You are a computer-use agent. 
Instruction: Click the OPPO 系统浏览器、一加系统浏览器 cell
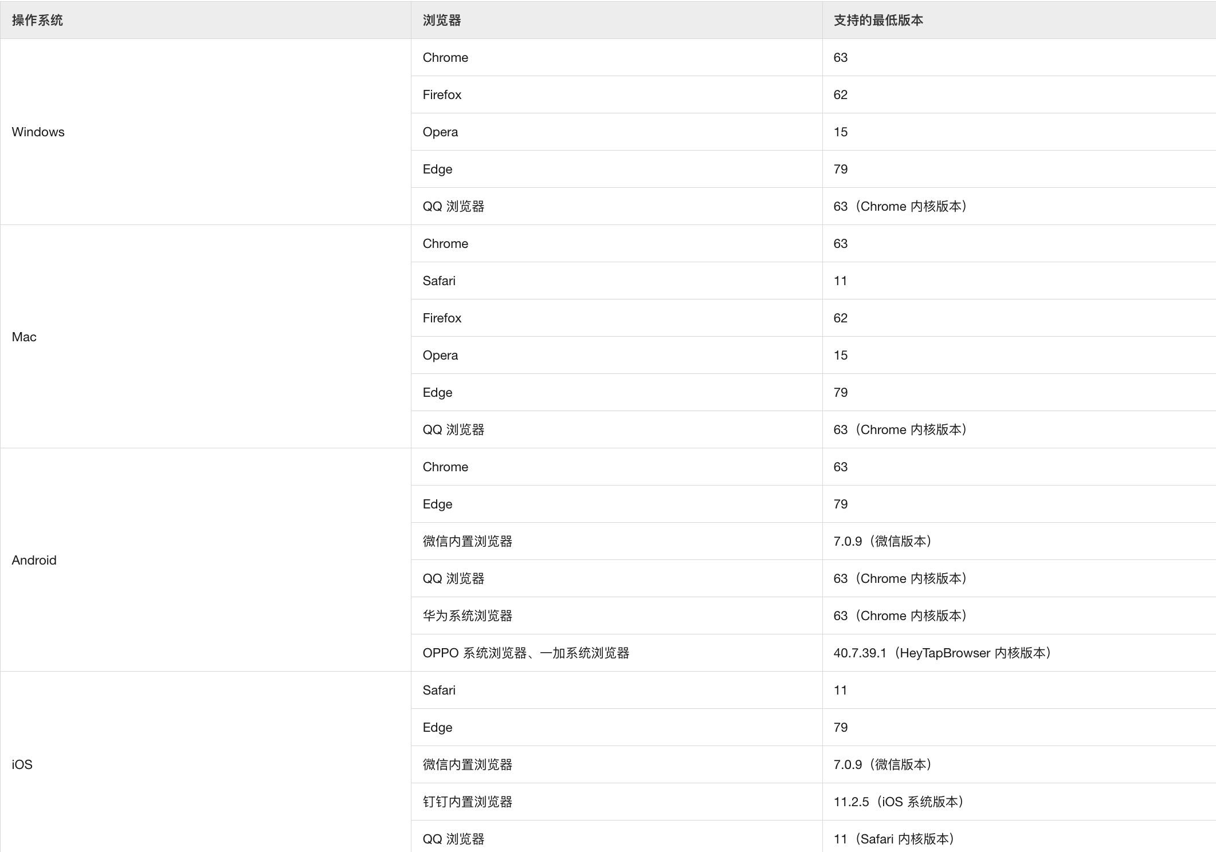click(526, 653)
